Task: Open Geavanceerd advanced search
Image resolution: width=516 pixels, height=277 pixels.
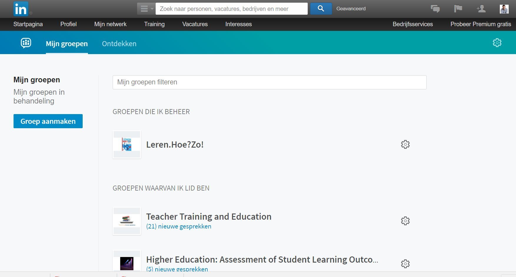Action: 351,9
